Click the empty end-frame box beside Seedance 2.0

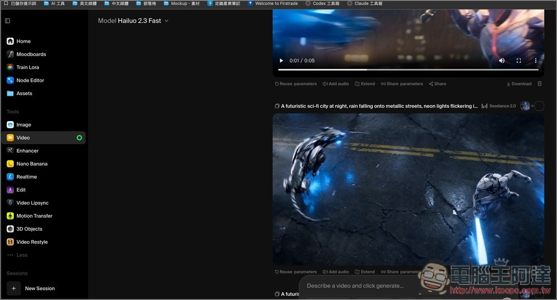[x=539, y=106]
